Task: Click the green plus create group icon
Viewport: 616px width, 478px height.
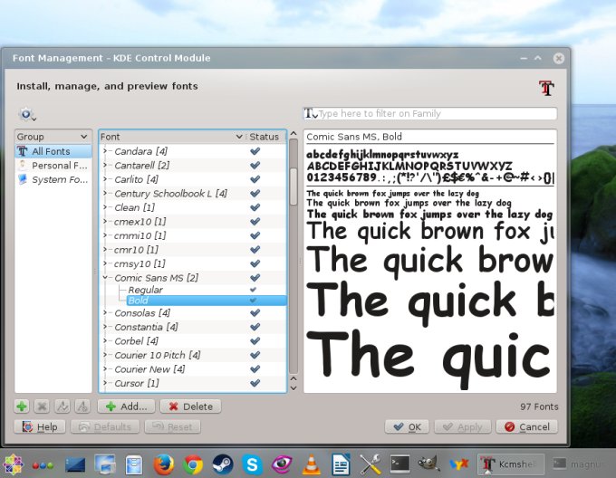Action: [22, 406]
